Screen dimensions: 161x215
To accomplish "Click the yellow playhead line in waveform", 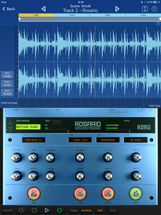I will tap(95, 62).
